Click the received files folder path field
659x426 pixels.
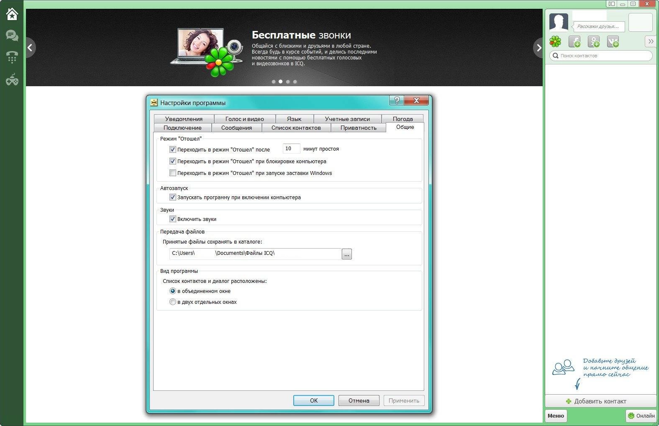coord(255,254)
